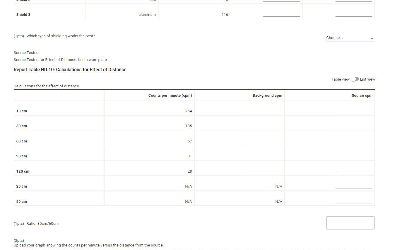This screenshot has width=397, height=250.
Task: Click the 'Report Table NU.10' heading
Action: [70, 70]
